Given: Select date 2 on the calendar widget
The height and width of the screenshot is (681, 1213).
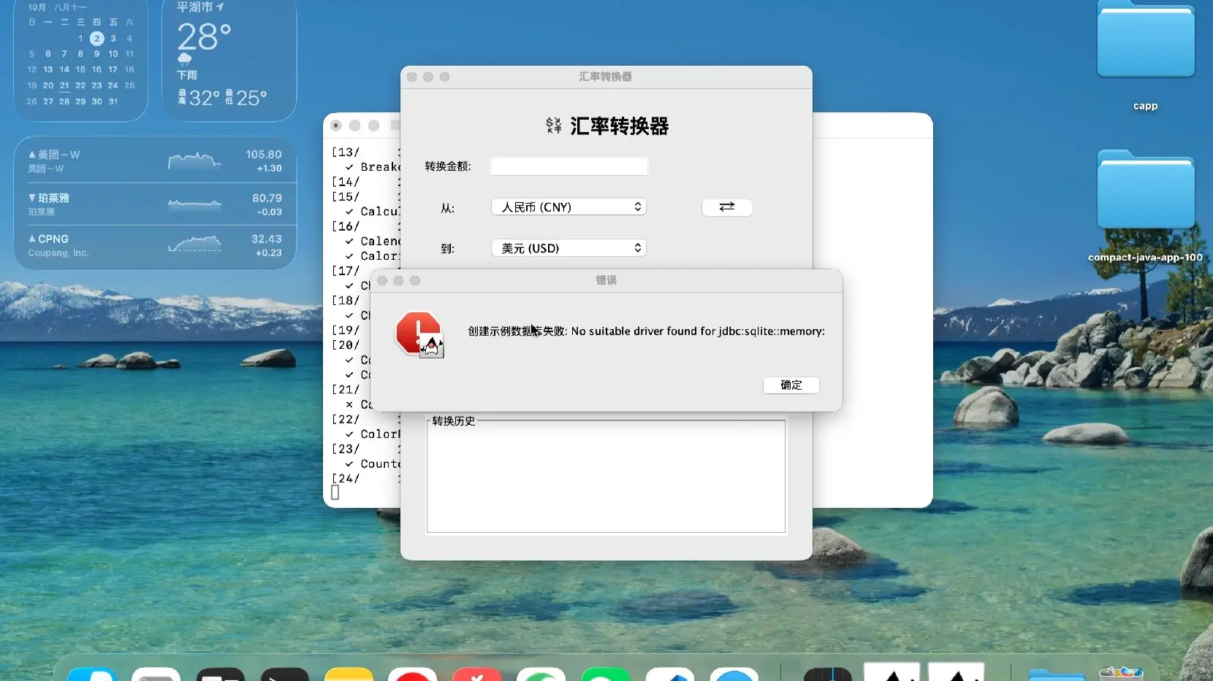Looking at the screenshot, I should pyautogui.click(x=97, y=39).
